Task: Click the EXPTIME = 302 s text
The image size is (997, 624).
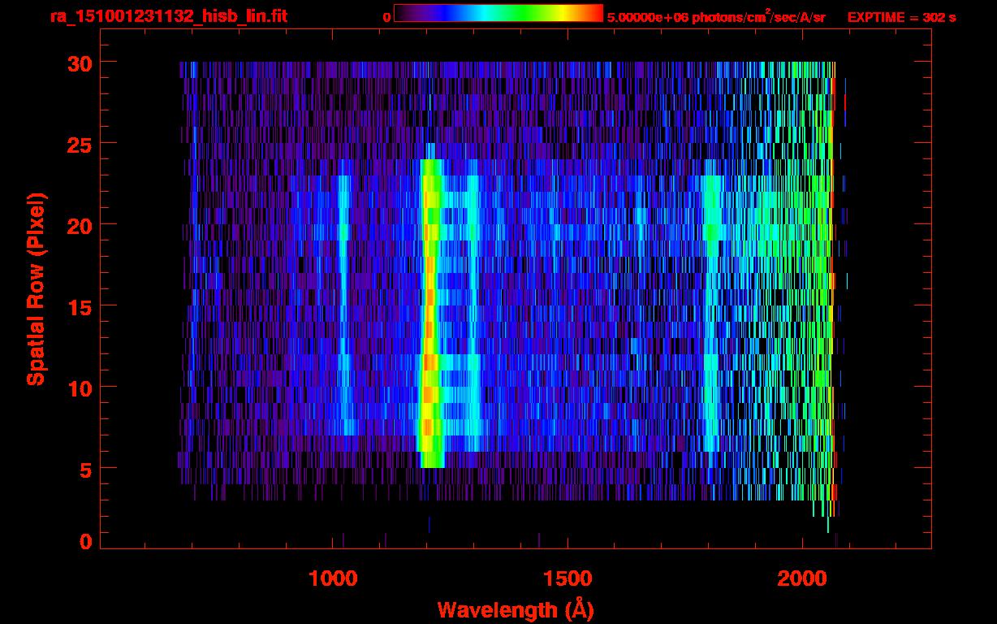Action: (x=900, y=17)
